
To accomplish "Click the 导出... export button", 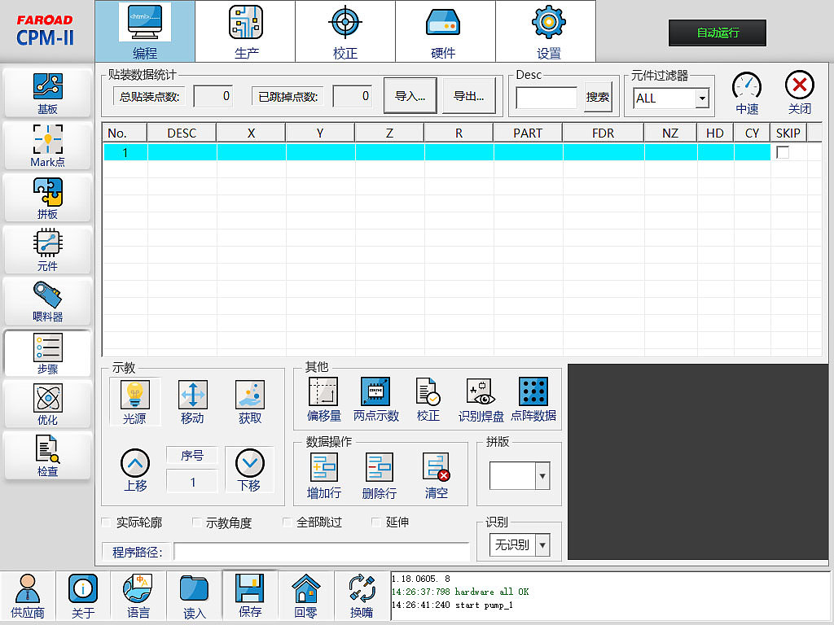I will (468, 96).
